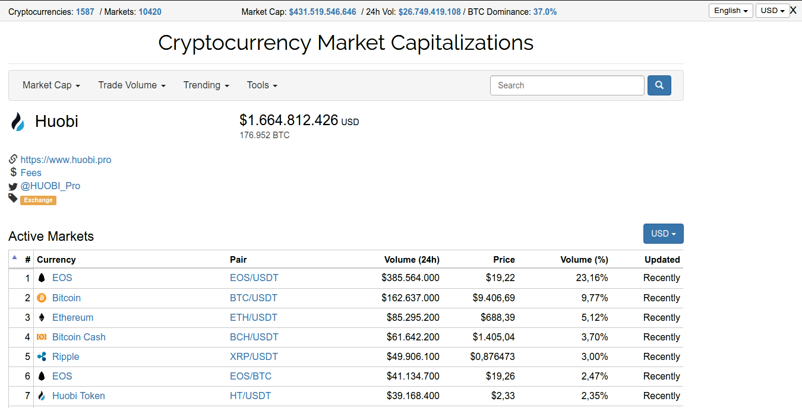Open the Ethereum currency link
Viewport: 802px width, 408px height.
[72, 317]
